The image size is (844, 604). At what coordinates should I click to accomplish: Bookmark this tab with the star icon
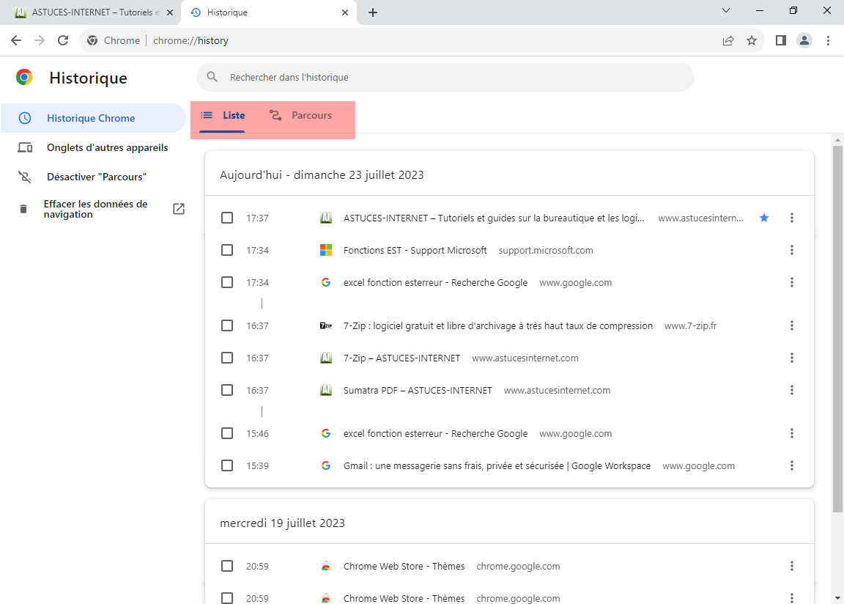752,40
